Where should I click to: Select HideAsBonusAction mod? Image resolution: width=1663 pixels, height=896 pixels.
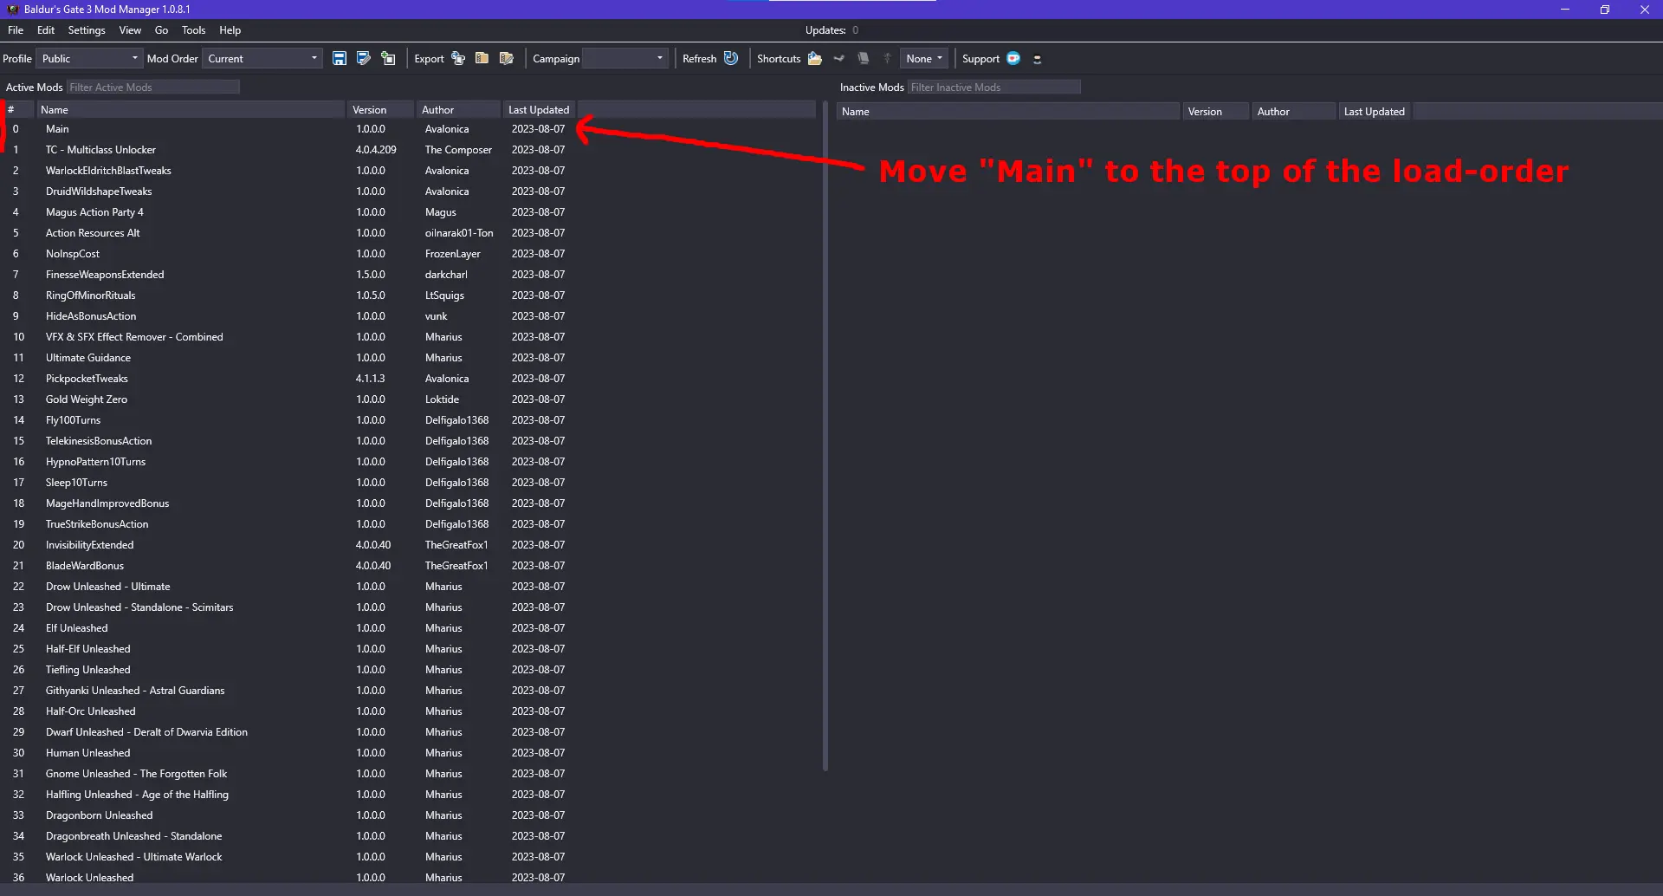pos(407,316)
